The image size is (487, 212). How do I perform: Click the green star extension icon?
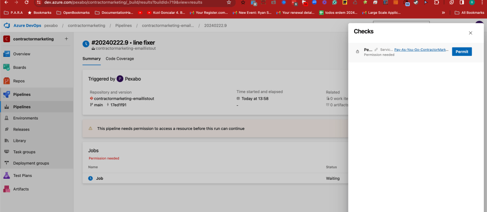365,2
